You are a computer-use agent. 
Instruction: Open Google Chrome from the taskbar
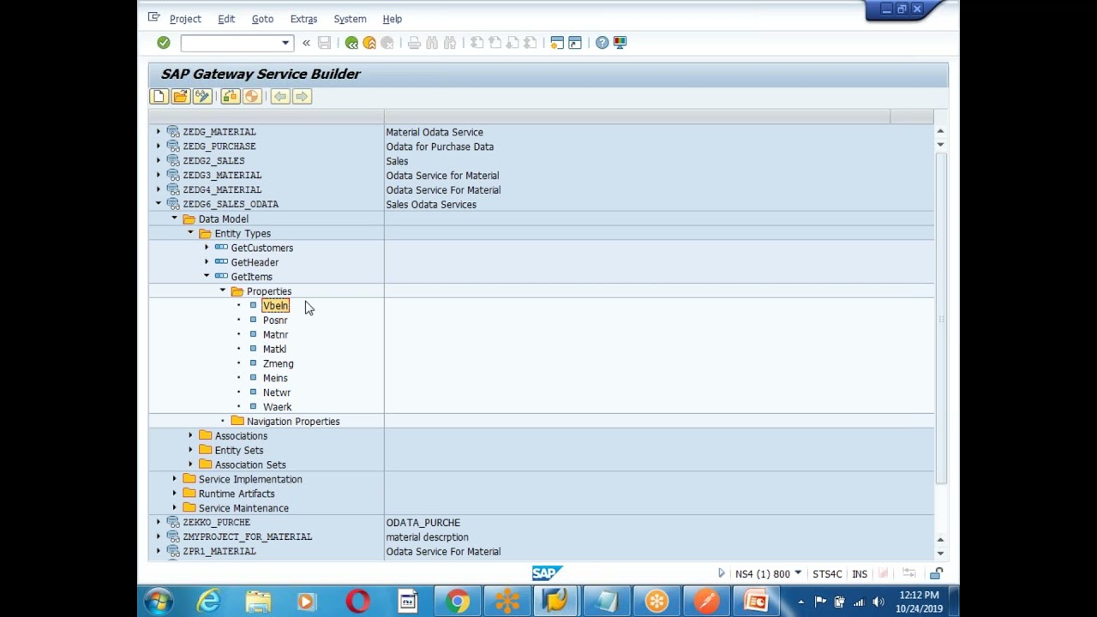click(x=458, y=602)
